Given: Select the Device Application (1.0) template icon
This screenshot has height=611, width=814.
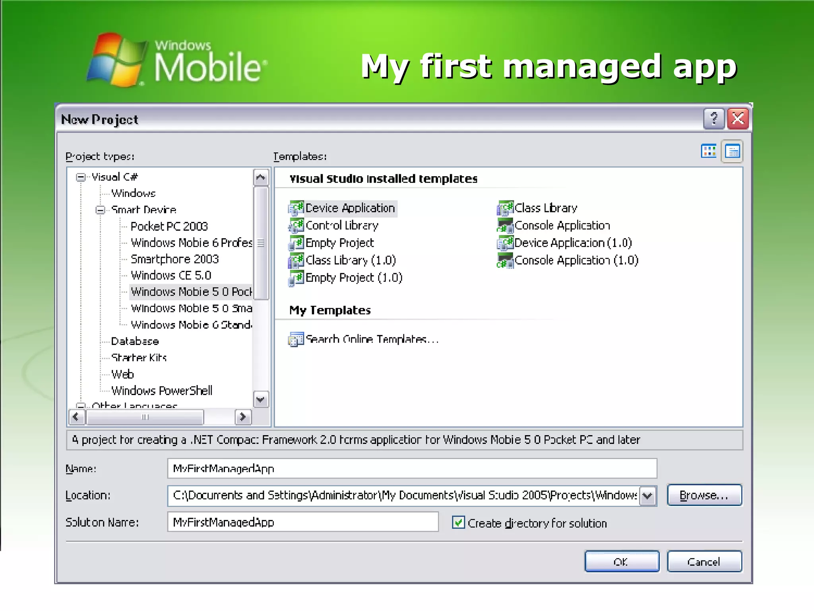Looking at the screenshot, I should pyautogui.click(x=505, y=243).
